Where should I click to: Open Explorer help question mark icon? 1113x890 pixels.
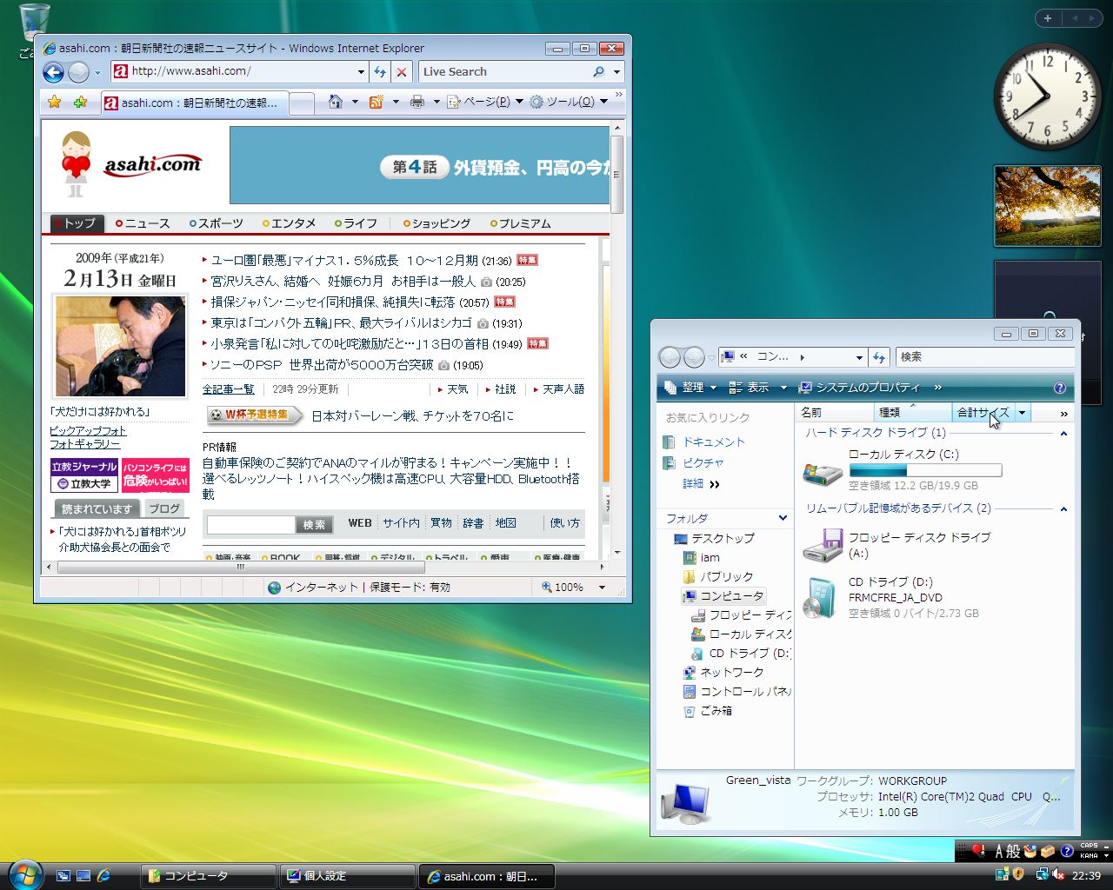coord(1059,388)
